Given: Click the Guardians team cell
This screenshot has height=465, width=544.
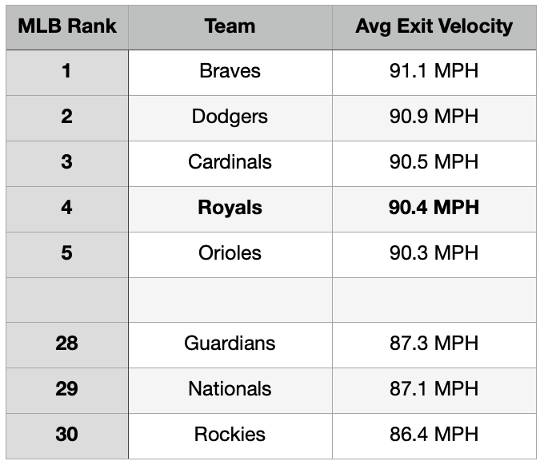Looking at the screenshot, I should point(230,344).
